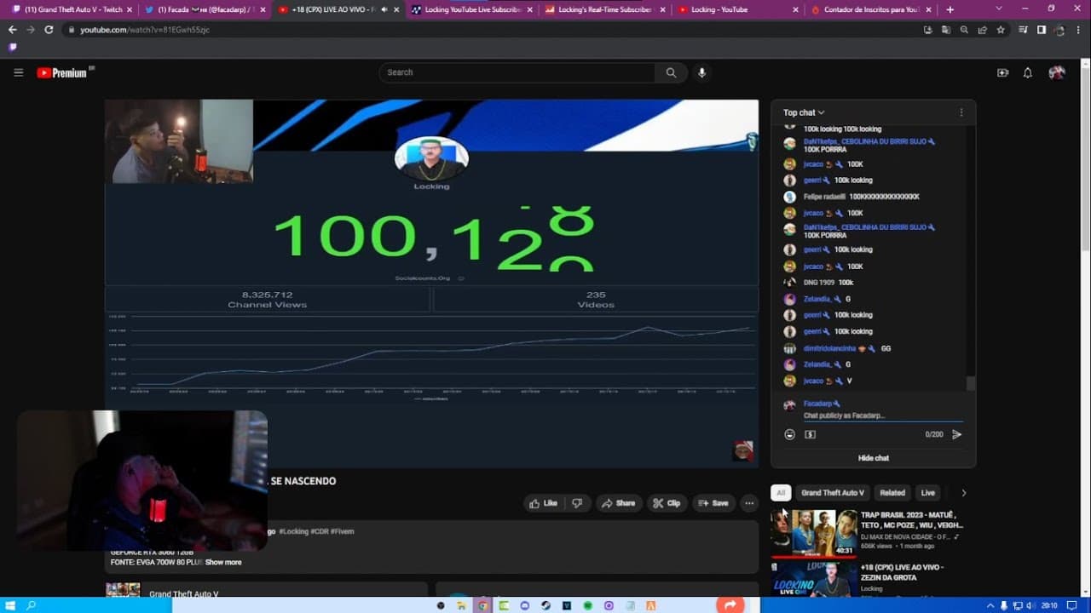Open Chrome three-dot menu
Screen dimensions: 1091x613
(x=1077, y=29)
